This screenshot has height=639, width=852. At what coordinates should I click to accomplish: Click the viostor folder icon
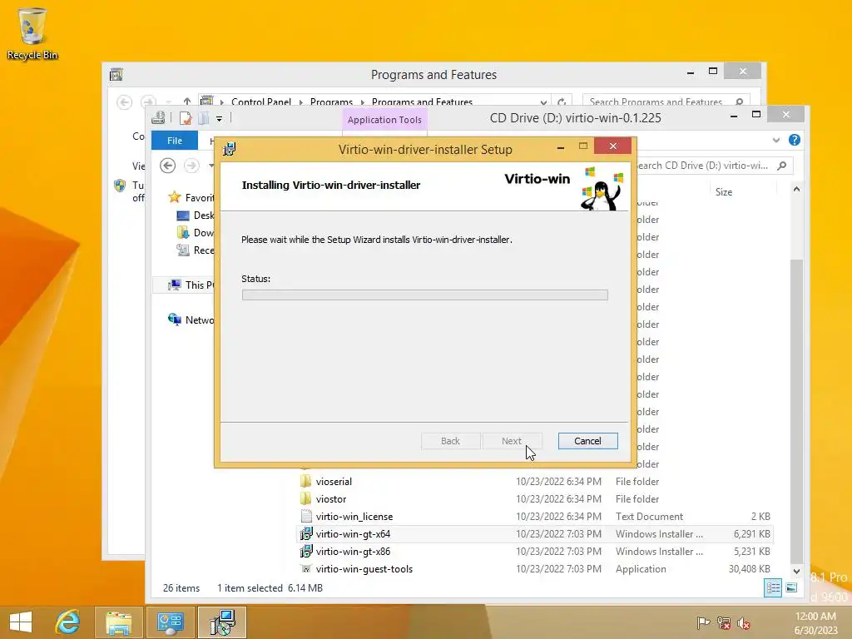point(306,499)
